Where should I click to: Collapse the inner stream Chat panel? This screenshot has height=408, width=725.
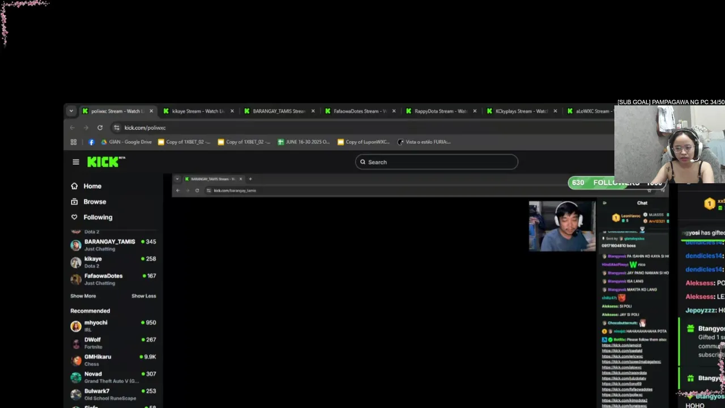tap(604, 203)
